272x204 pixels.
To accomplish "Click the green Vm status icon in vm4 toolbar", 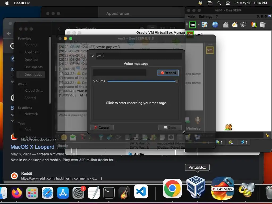I will point(193,25).
